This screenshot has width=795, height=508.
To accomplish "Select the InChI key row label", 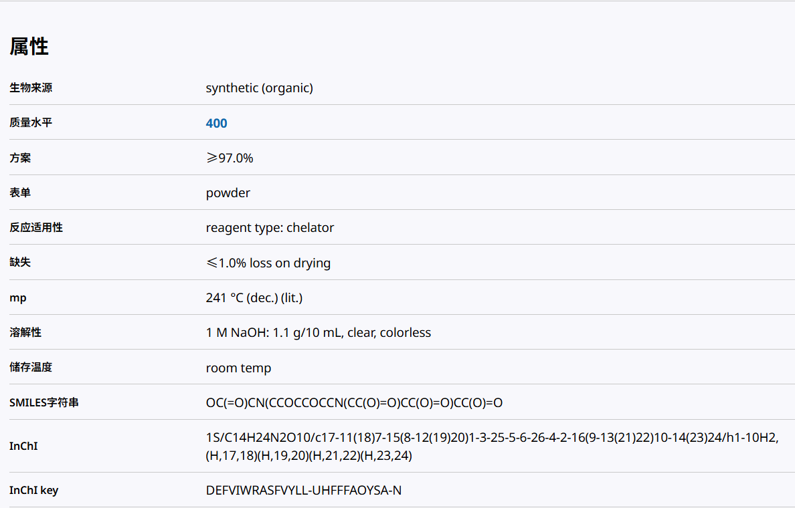I will pos(33,490).
